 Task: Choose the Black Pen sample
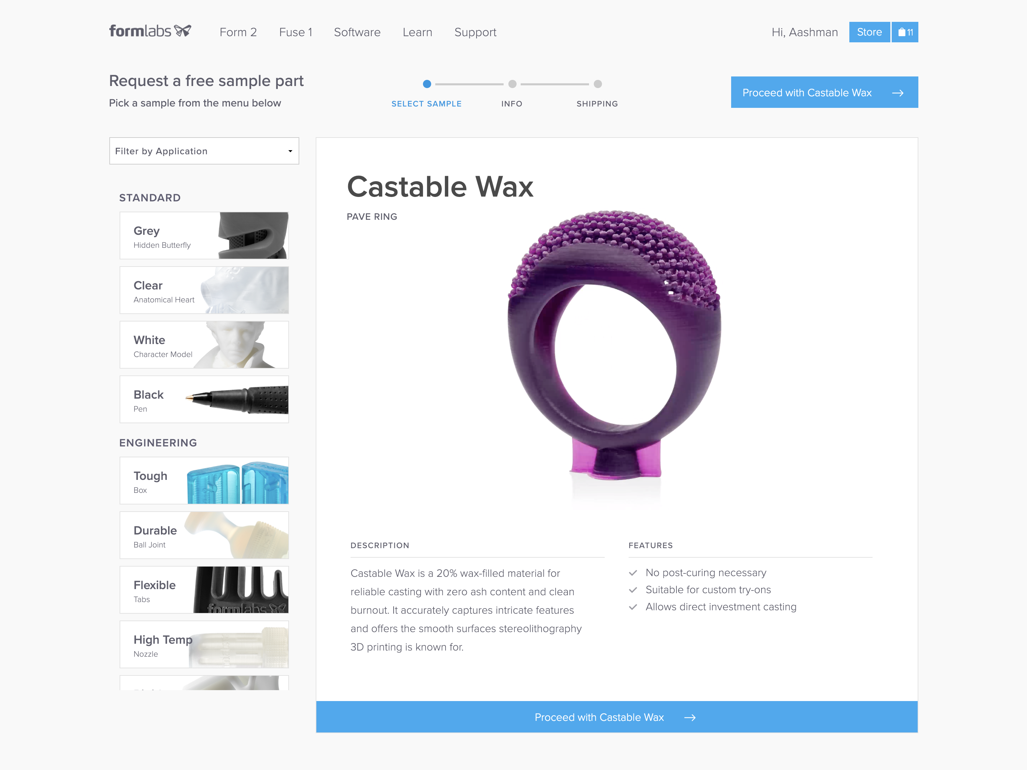click(204, 399)
